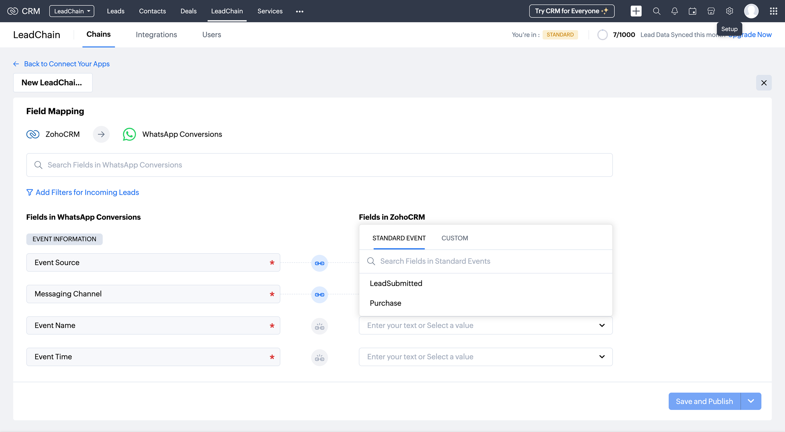The width and height of the screenshot is (785, 432).
Task: Click the notifications bell icon
Action: [674, 11]
